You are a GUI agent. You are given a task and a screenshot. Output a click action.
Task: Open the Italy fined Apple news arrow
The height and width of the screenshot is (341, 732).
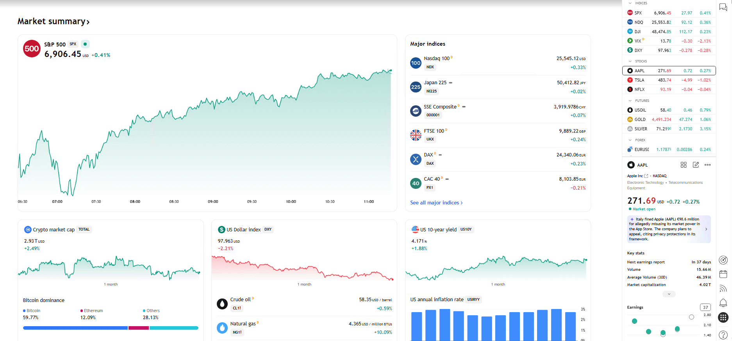706,229
